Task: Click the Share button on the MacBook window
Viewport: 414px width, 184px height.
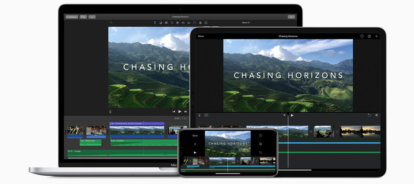Action: [291, 17]
